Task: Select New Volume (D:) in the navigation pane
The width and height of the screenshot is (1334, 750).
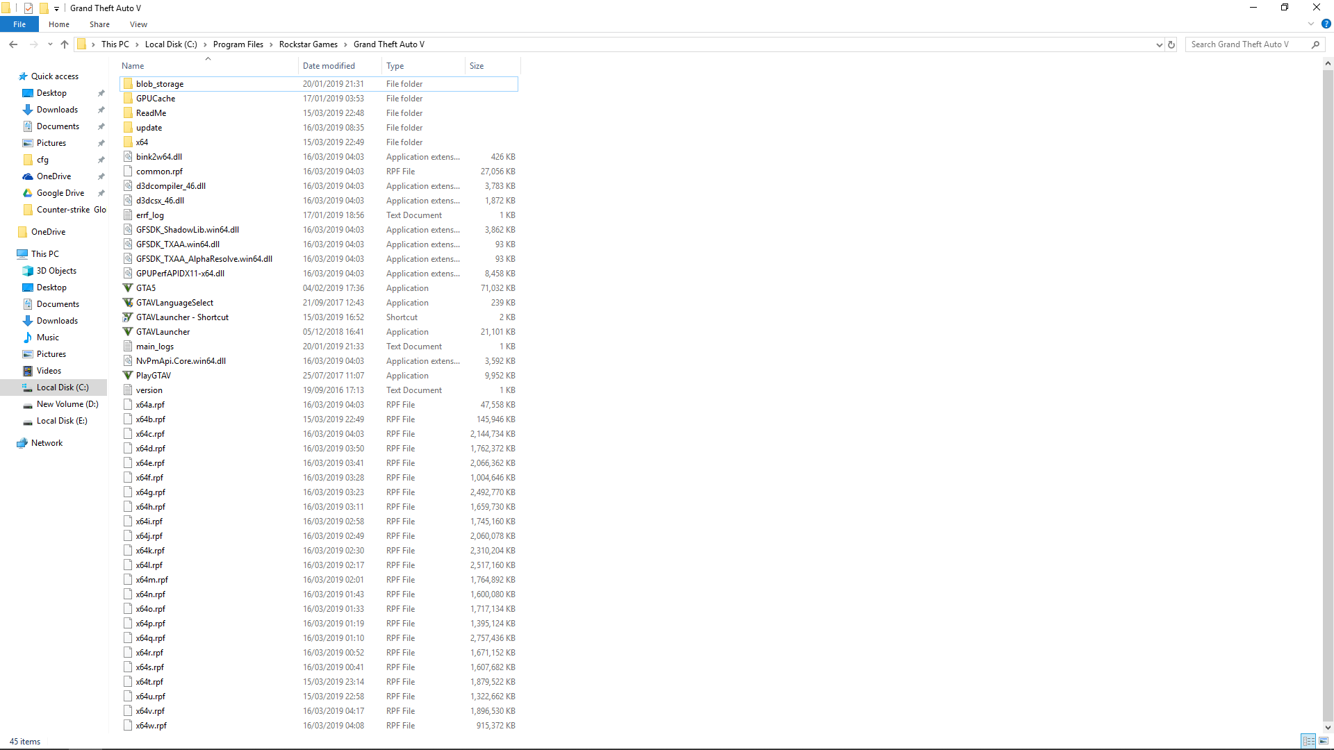Action: pos(67,404)
